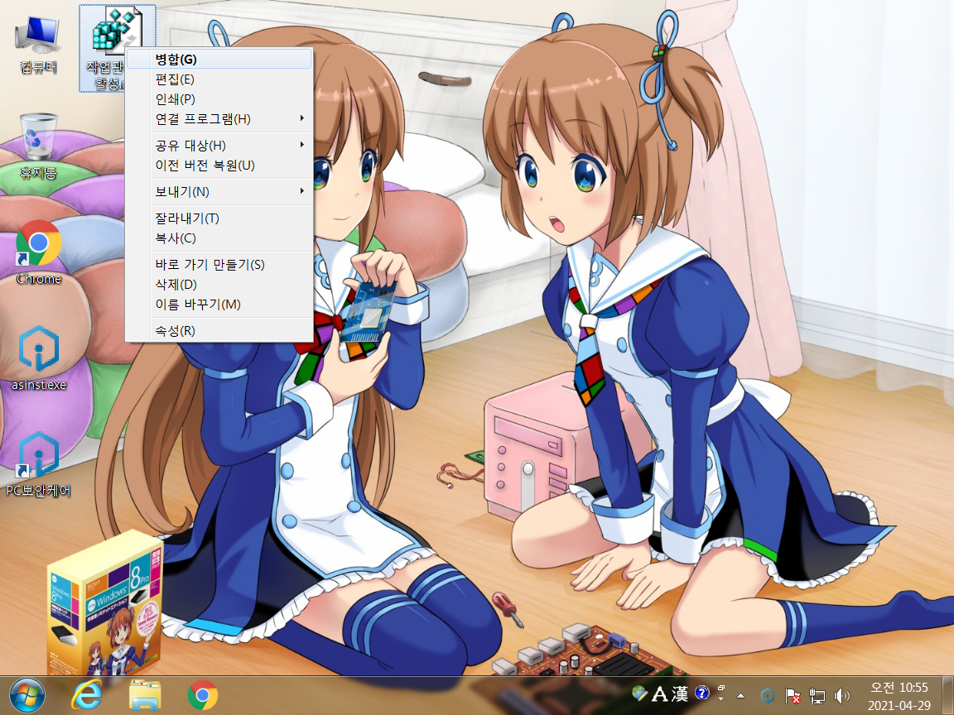Select 병합(G) in the context menu

click(x=219, y=59)
